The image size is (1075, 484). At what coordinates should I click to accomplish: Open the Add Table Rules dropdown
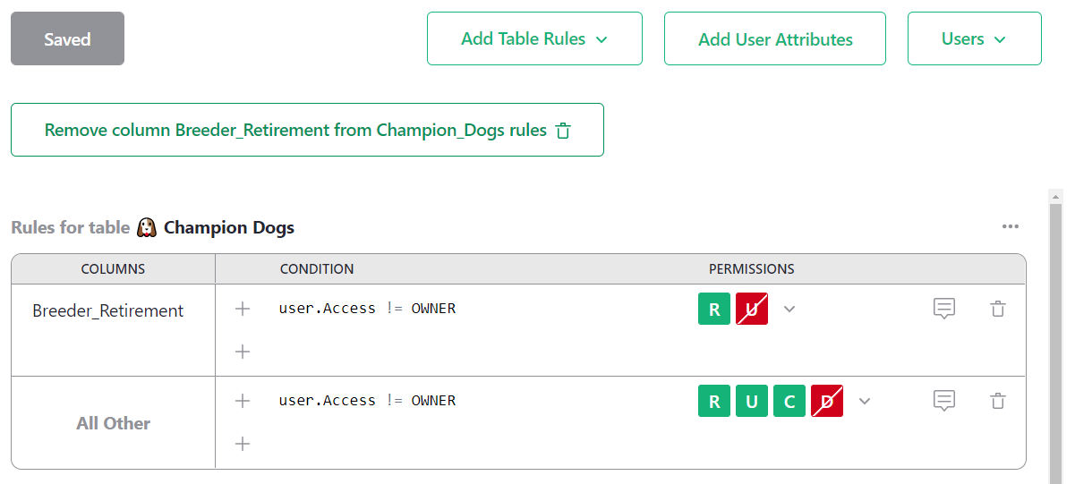click(534, 38)
